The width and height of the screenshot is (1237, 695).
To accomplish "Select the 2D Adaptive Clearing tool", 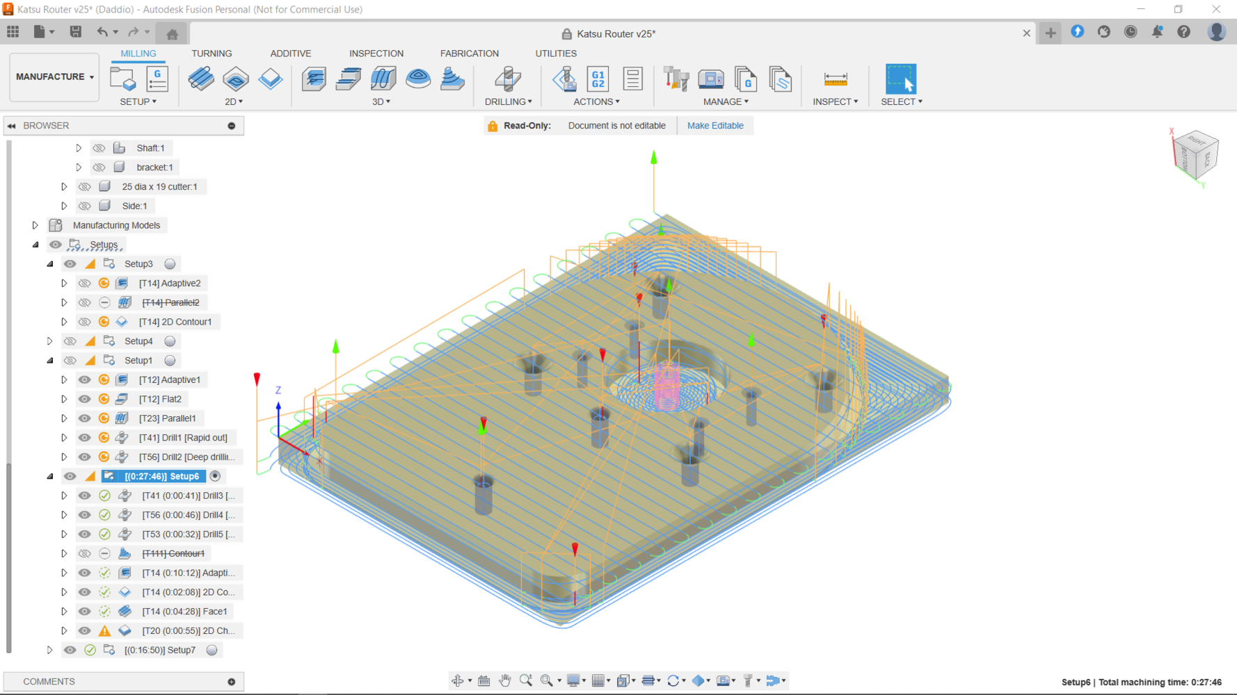I will (x=201, y=79).
